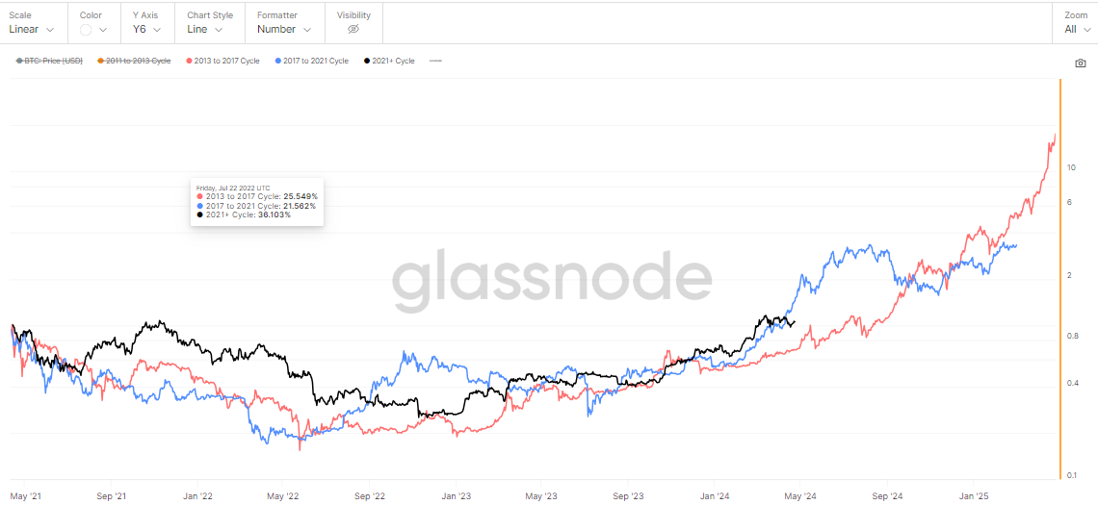1098x505 pixels.
Task: Enable the BTC: Price [USD] legend series
Action: (x=50, y=61)
